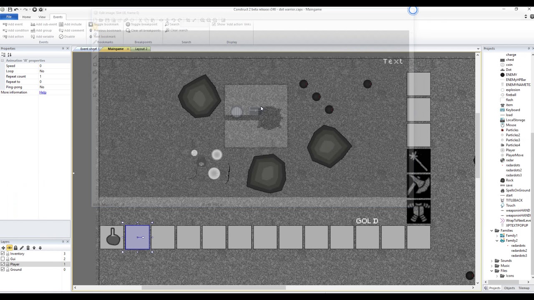
Task: Run the layout with the play button
Action: pyautogui.click(x=35, y=9)
